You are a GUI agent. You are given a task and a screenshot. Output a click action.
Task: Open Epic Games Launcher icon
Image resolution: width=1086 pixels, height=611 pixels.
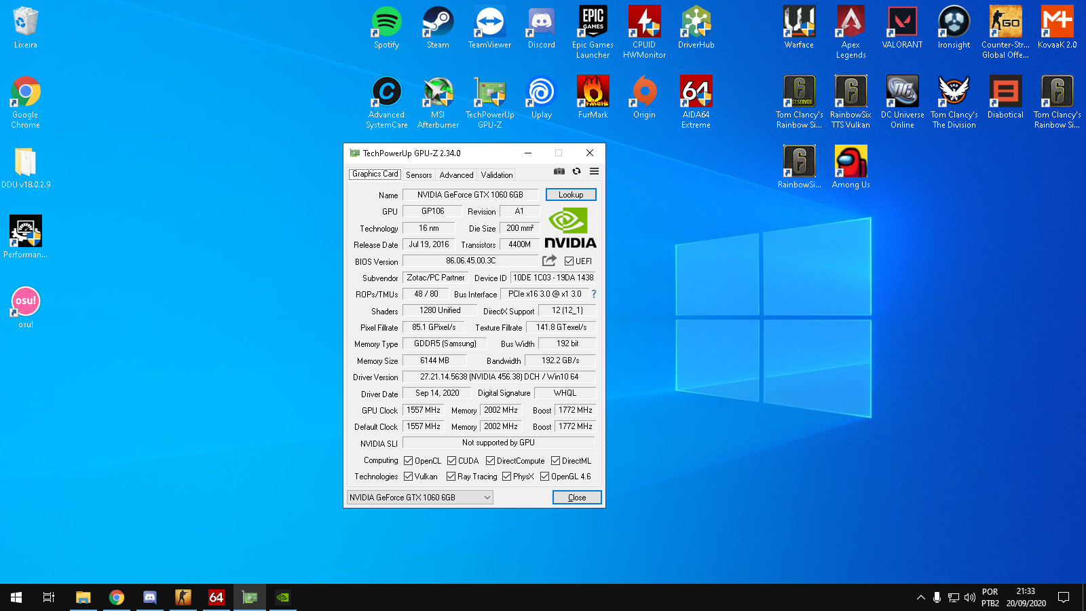click(593, 33)
